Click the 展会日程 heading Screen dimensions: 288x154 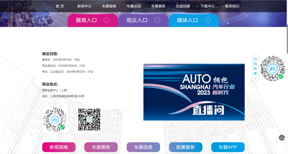click(50, 54)
